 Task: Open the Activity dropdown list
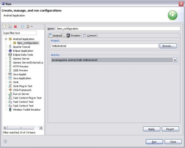pos(175,60)
